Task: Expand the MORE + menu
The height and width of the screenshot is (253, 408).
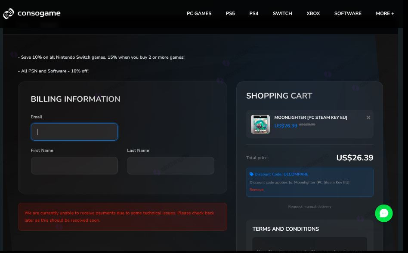Action: pos(385,13)
